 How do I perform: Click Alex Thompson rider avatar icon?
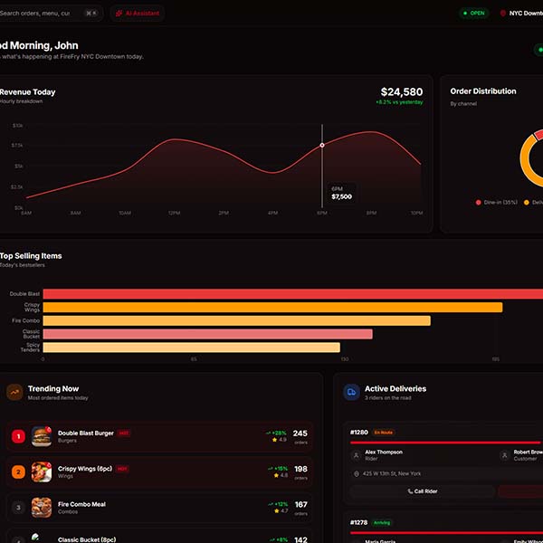click(356, 455)
